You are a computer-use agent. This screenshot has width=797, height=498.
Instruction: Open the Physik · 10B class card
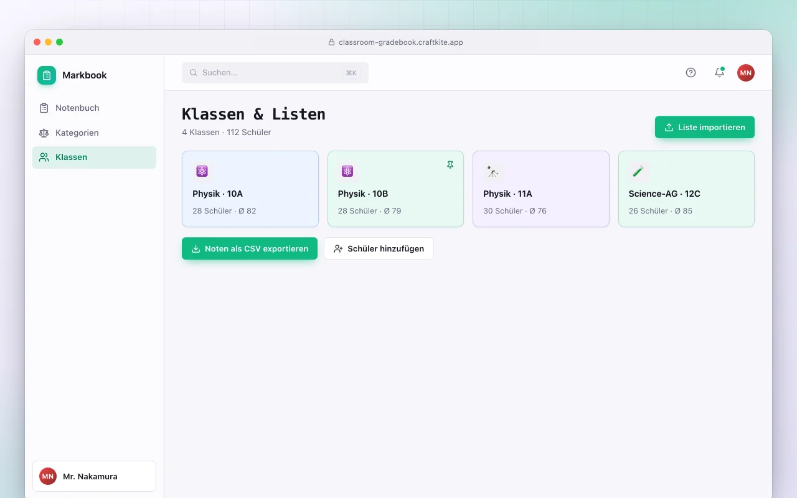point(395,189)
